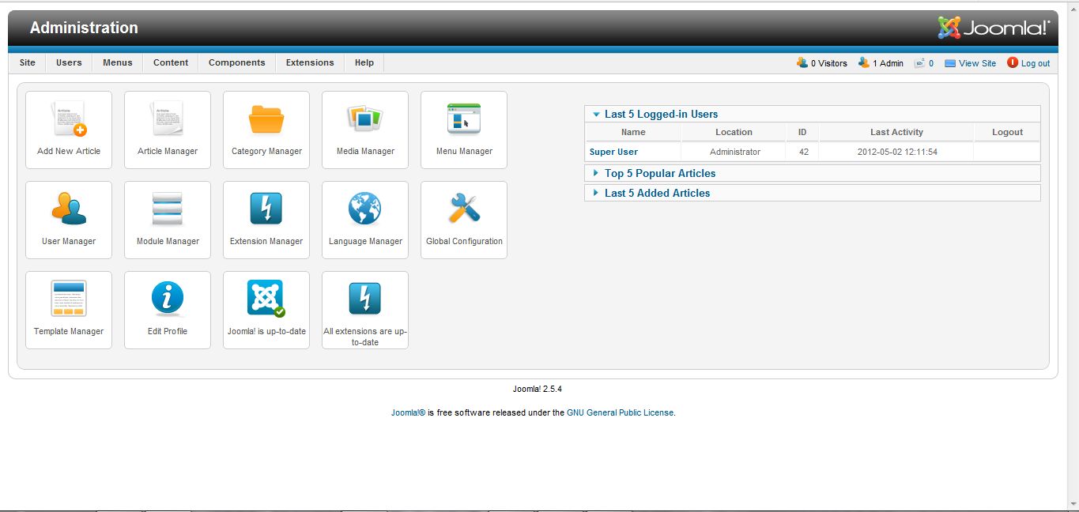The height and width of the screenshot is (512, 1079).
Task: Open the Menus menu
Action: [x=118, y=62]
